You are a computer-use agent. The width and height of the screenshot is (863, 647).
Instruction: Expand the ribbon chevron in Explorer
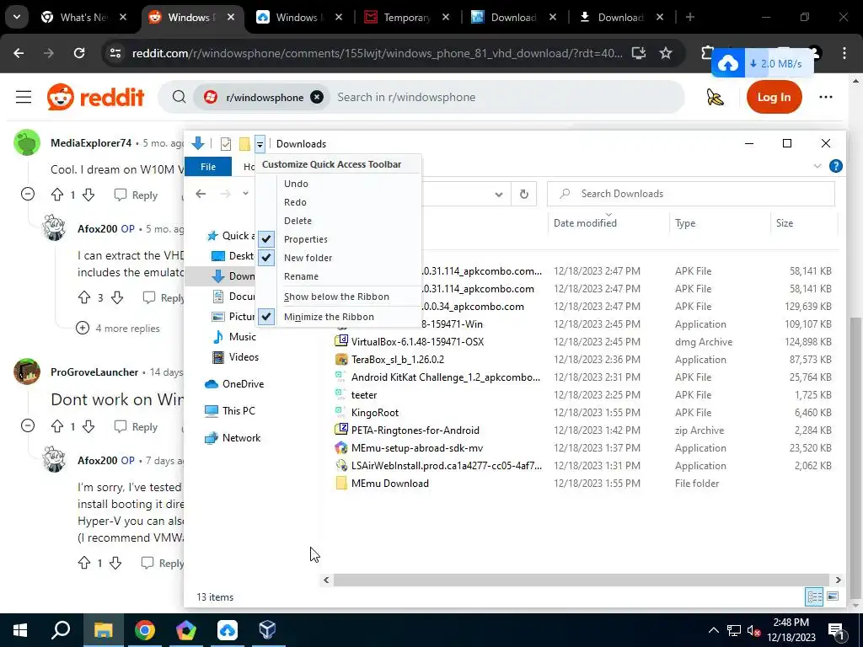817,166
